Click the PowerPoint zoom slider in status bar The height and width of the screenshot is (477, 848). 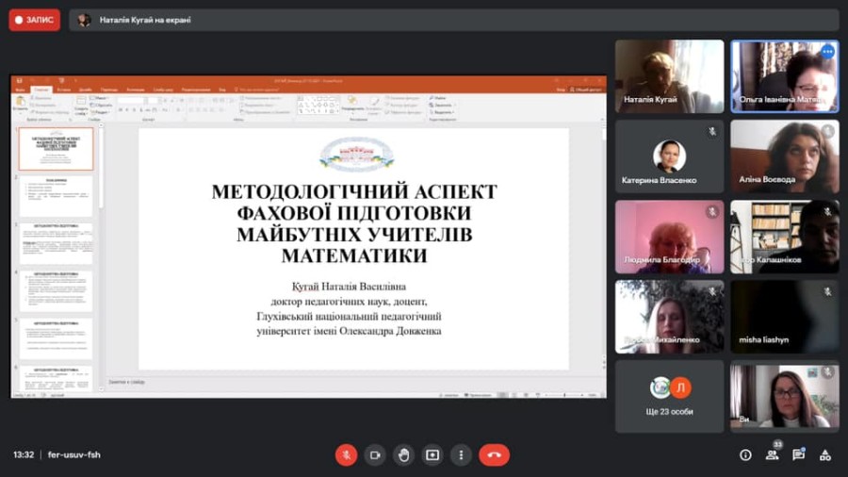tap(564, 395)
